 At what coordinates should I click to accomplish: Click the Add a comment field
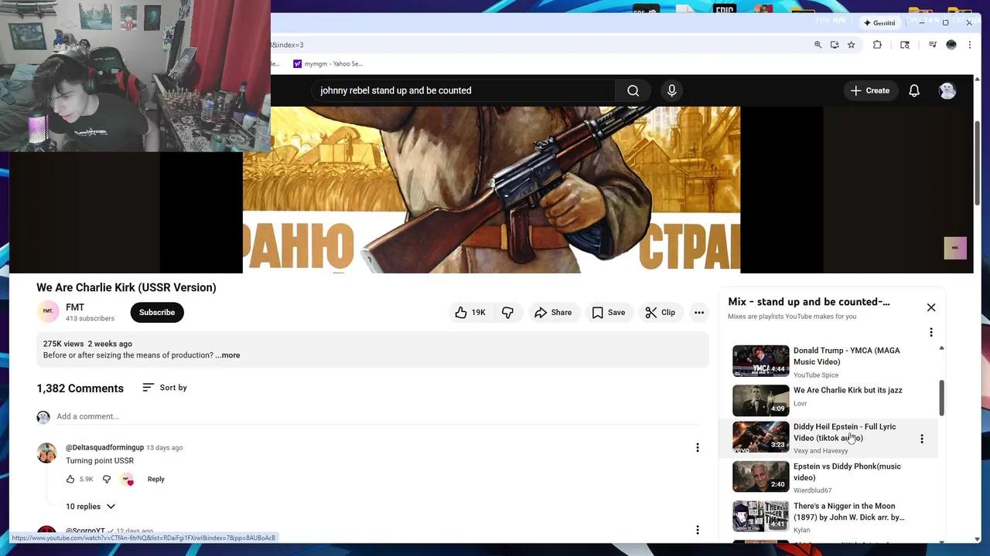pos(87,416)
